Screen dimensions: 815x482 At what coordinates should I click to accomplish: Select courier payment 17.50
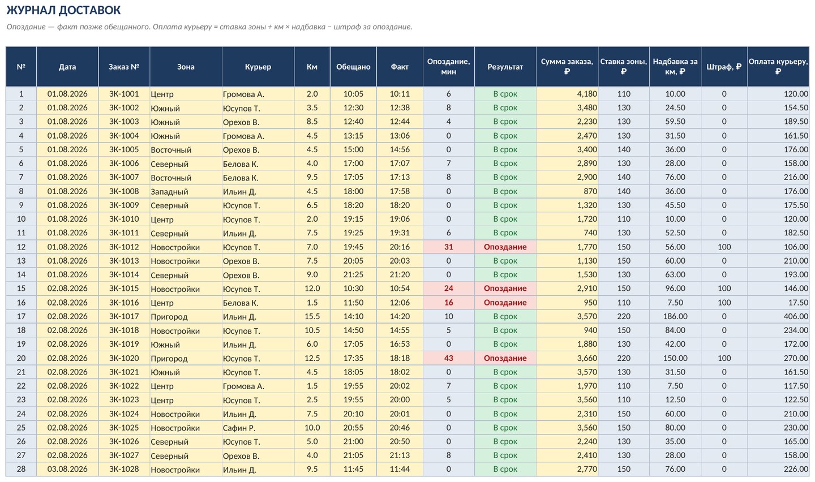tap(778, 303)
